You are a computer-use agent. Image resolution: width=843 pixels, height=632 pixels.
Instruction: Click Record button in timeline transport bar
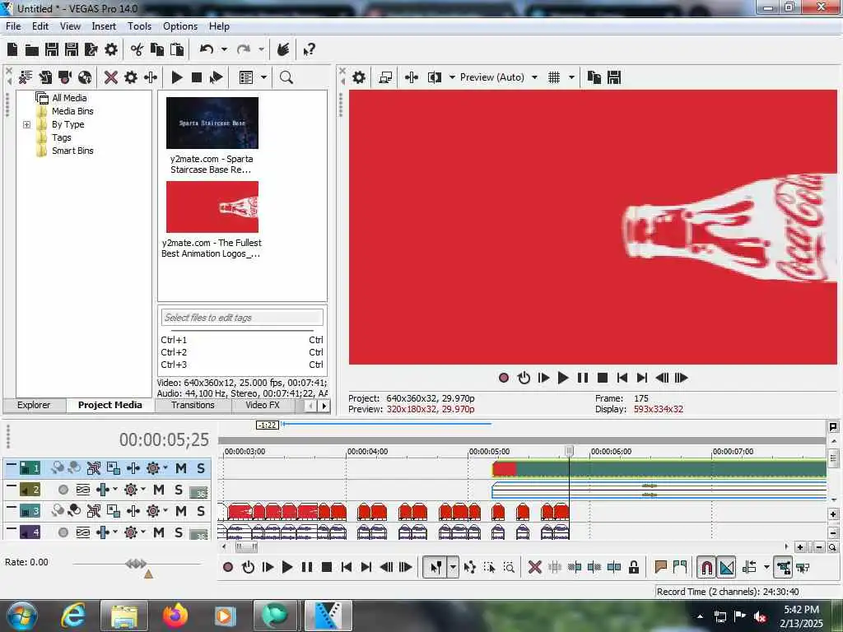tap(228, 567)
